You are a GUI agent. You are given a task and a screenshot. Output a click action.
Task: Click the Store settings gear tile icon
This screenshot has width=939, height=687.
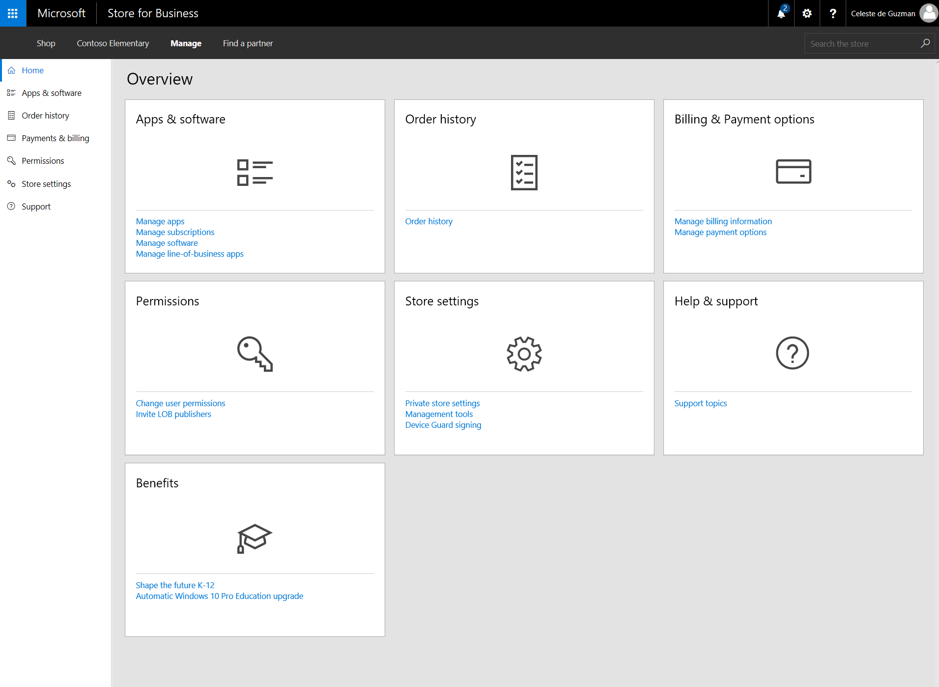point(524,354)
